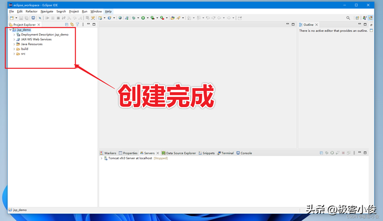Open the Coverage dropdown arrow
383x221 pixels.
[x=157, y=18]
